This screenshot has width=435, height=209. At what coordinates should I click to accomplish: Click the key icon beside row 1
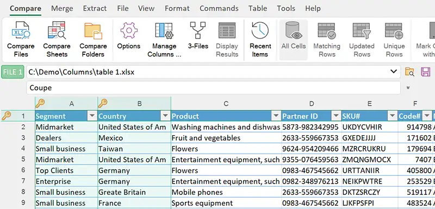[x=6, y=116]
